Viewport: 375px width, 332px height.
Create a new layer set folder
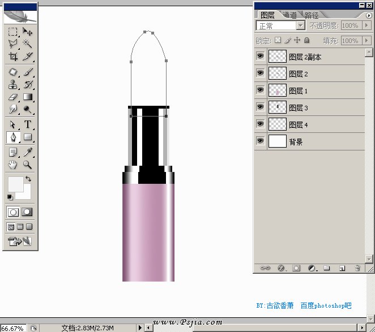pos(327,268)
